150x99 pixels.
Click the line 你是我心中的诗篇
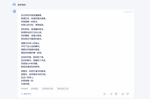tap(29, 63)
